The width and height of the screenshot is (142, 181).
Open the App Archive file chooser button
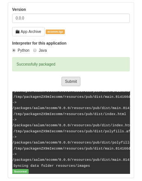pyautogui.click(x=28, y=31)
